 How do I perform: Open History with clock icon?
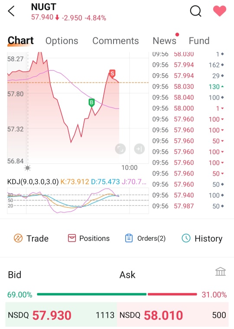(x=202, y=238)
